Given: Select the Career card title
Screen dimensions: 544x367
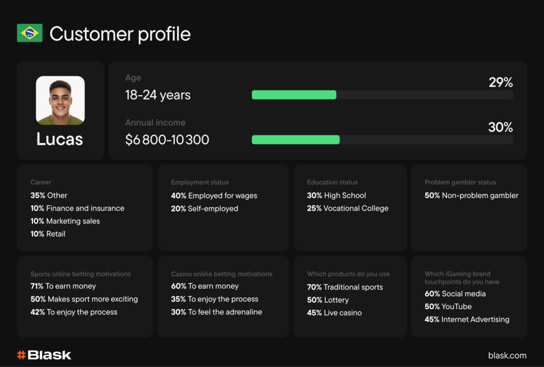Looking at the screenshot, I should (x=41, y=182).
